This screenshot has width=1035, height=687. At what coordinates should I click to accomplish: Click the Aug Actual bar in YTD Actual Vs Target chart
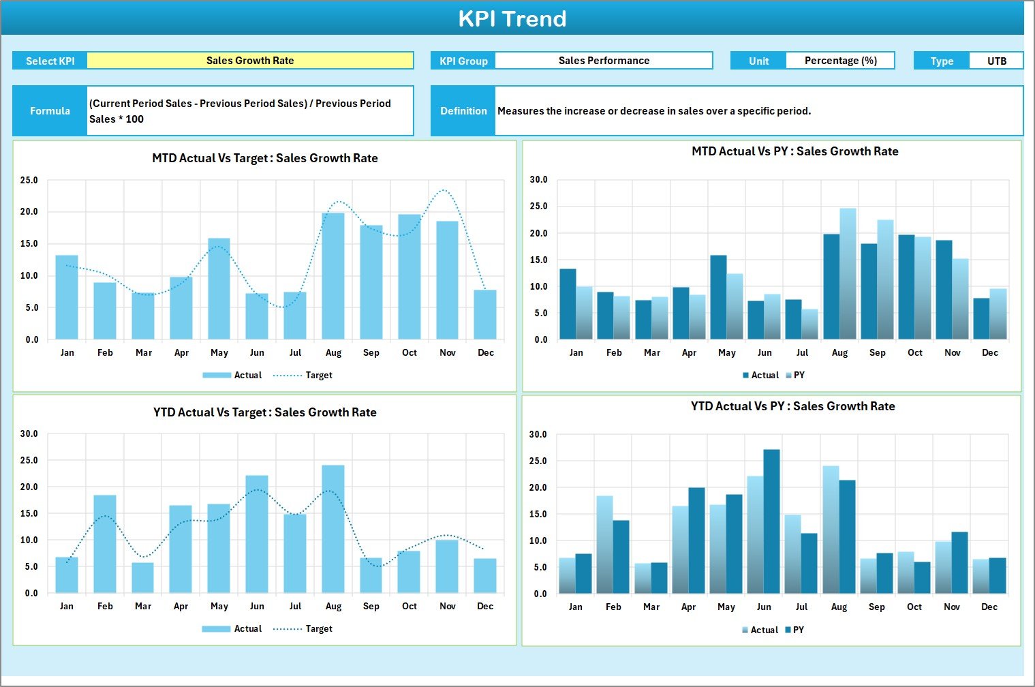tap(333, 529)
